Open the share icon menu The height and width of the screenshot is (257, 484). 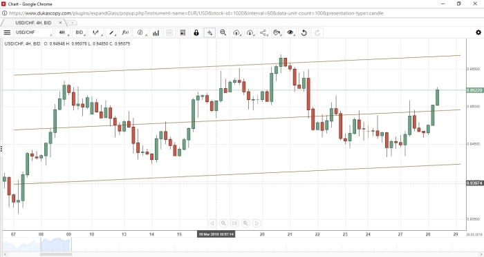click(263, 32)
